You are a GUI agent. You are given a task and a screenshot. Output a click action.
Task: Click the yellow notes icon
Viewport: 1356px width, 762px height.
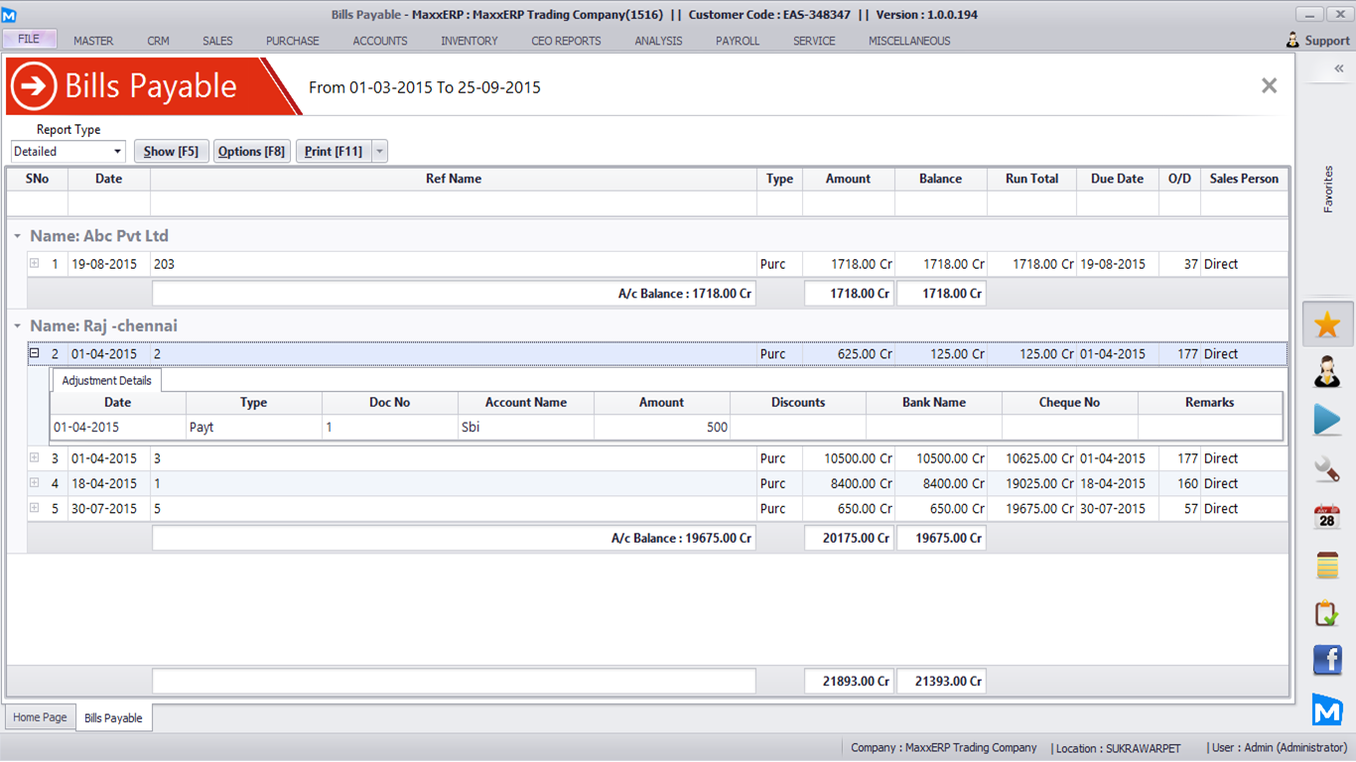(1327, 565)
